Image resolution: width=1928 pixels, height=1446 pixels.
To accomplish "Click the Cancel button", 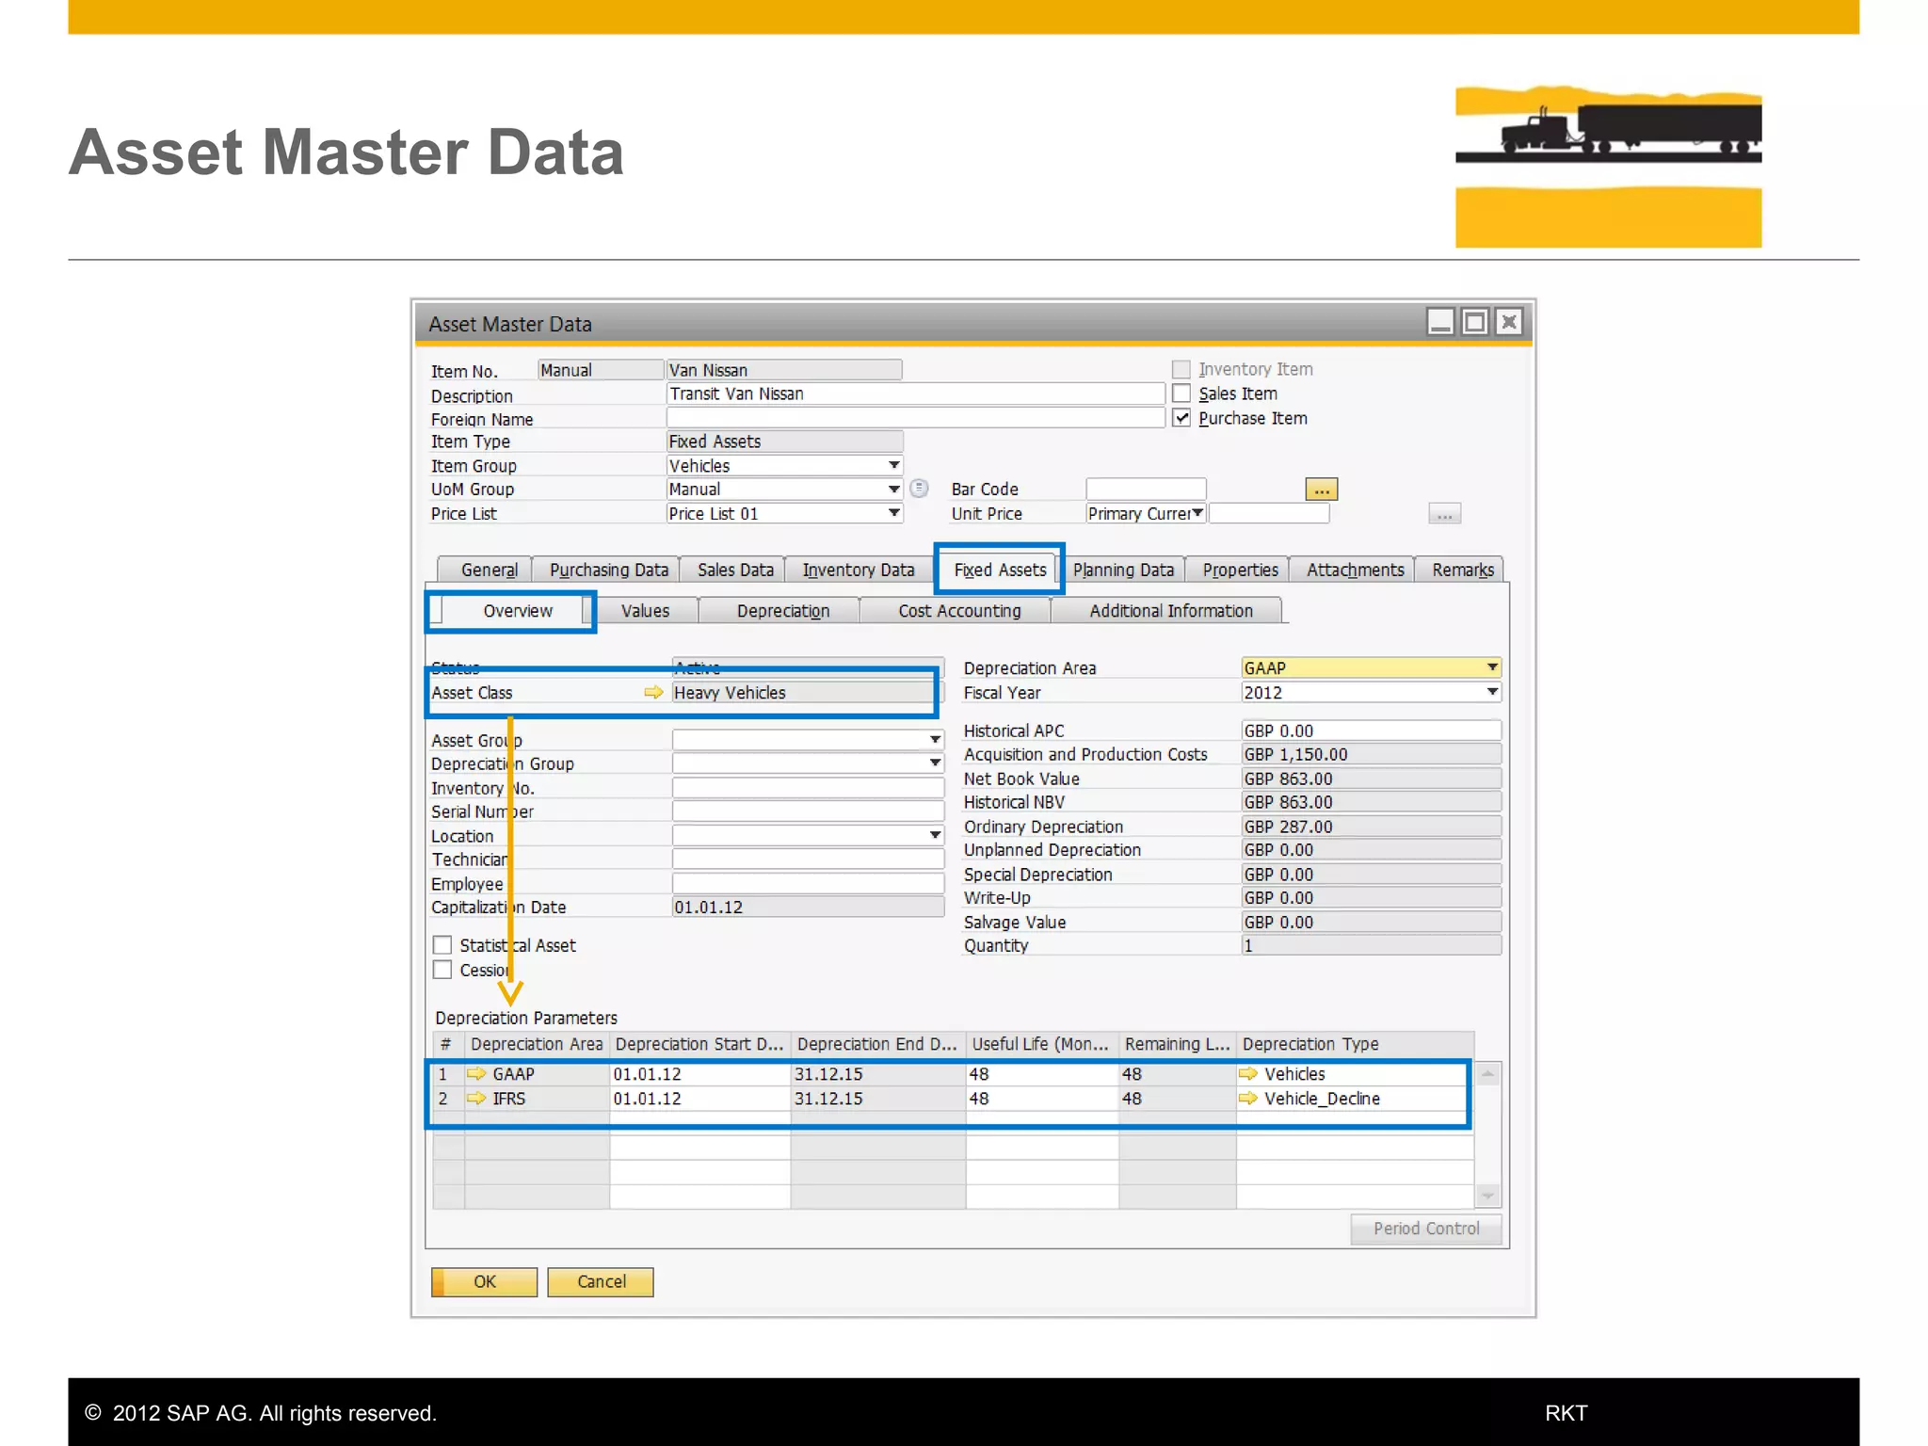I will [601, 1281].
